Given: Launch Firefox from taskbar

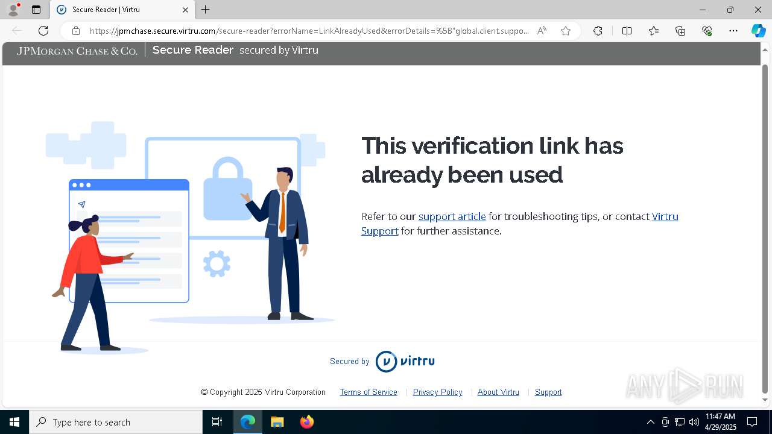Looking at the screenshot, I should coord(306,422).
